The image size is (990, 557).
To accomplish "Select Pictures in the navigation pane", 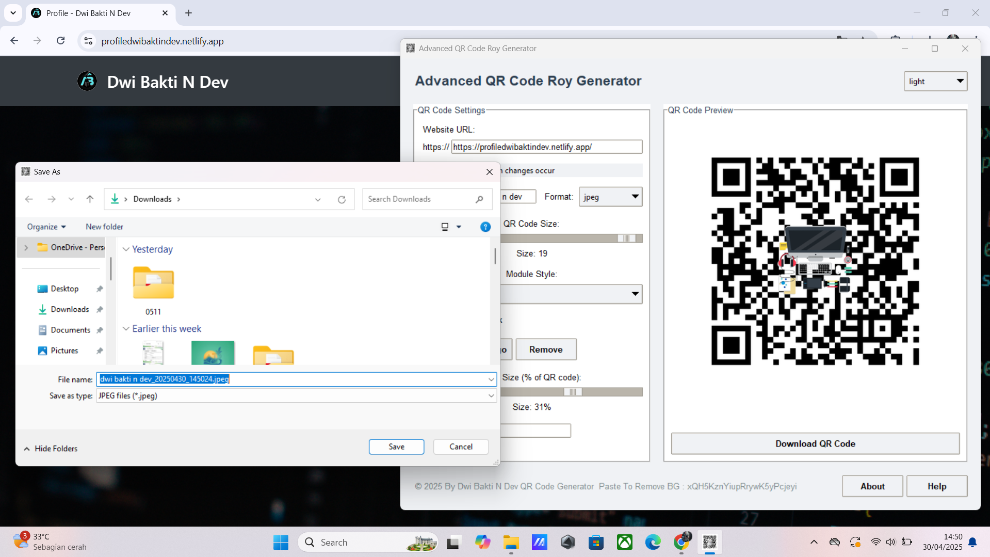I will coord(64,351).
